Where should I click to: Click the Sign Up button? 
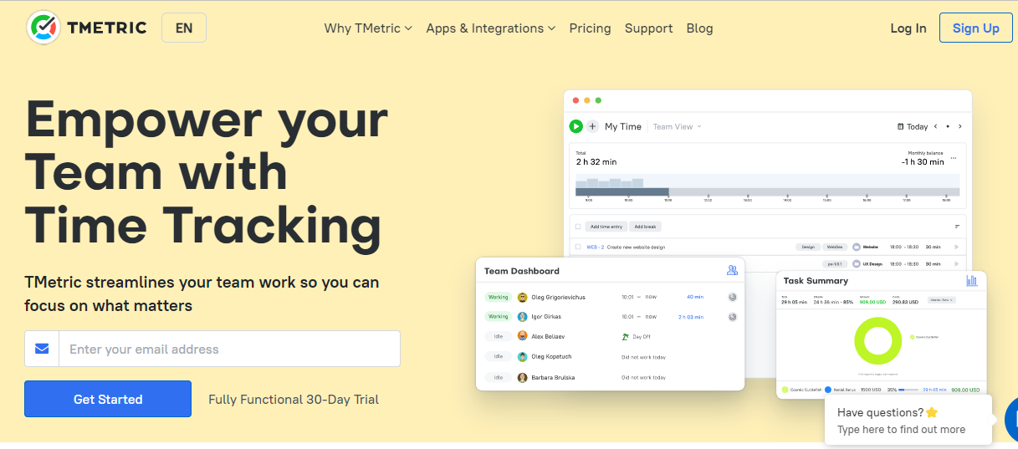point(976,28)
